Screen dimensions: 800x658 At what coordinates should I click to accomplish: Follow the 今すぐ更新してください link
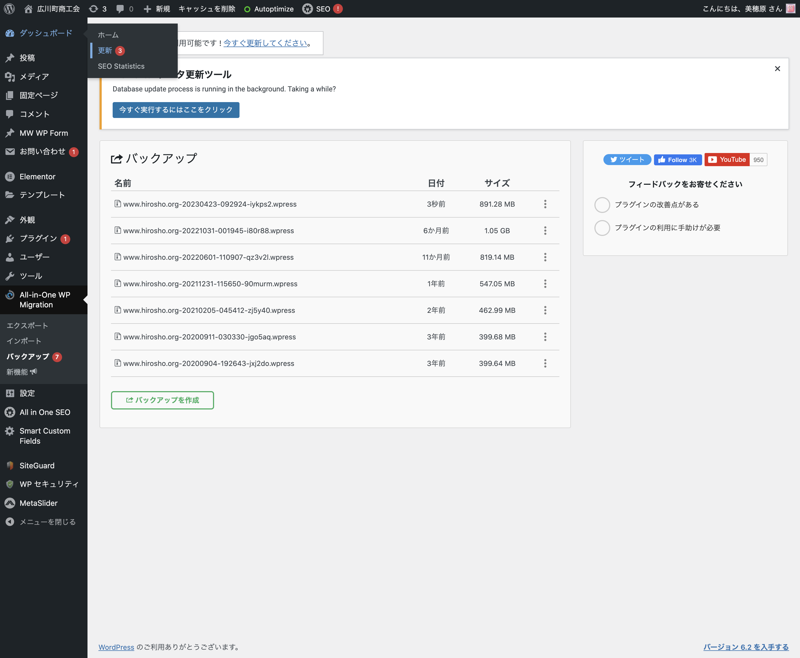pyautogui.click(x=265, y=43)
